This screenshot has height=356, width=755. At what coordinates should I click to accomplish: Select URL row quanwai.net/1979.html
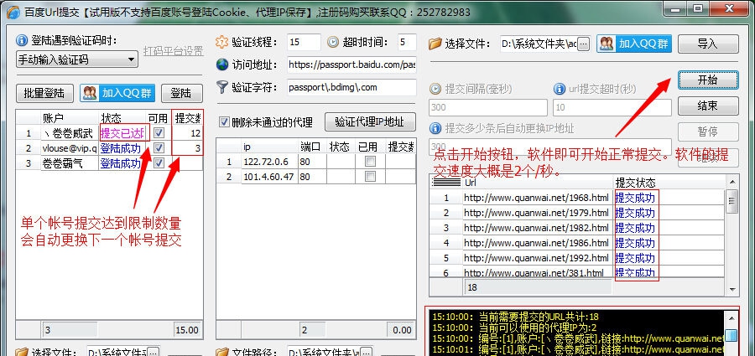click(x=576, y=212)
